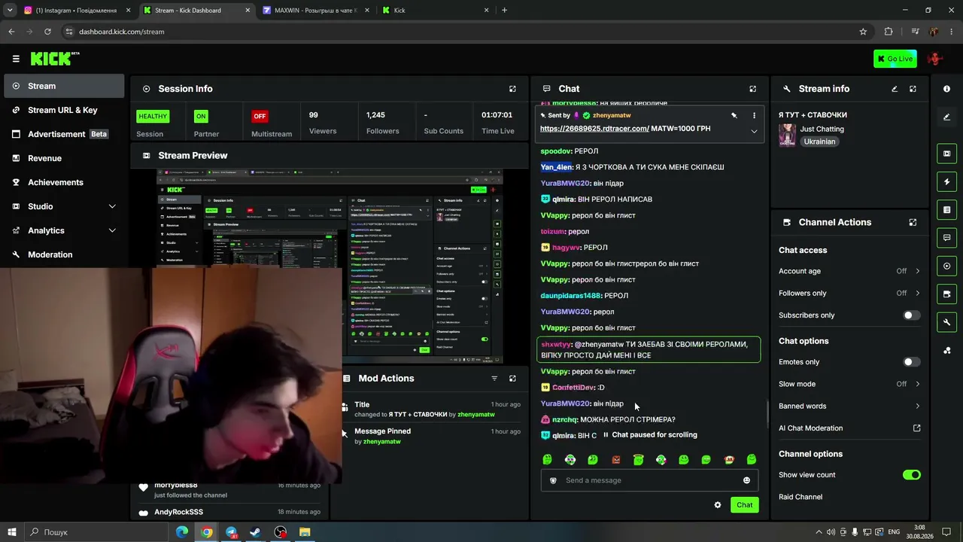
Task: Open the Stream sidebar item
Action: 64,86
